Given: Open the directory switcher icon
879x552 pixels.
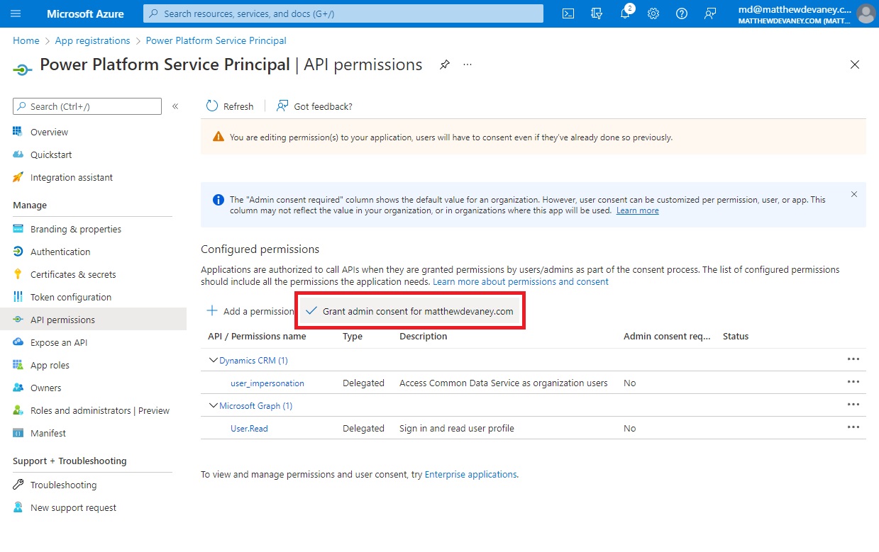Looking at the screenshot, I should 597,13.
